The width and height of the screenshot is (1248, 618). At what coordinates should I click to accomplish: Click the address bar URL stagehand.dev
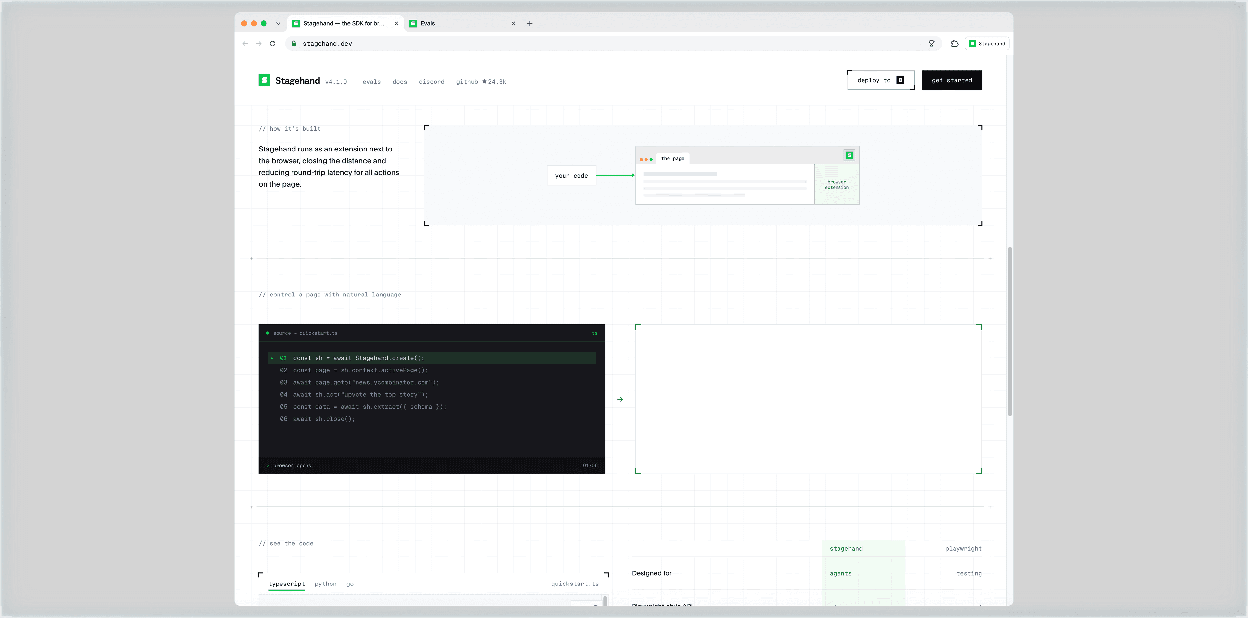(328, 44)
